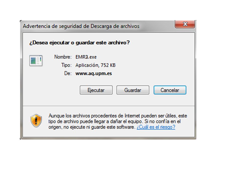Viewport: 241px width, 181px height.
Task: Click the www.aq.upm.es source address
Action: 94,73
